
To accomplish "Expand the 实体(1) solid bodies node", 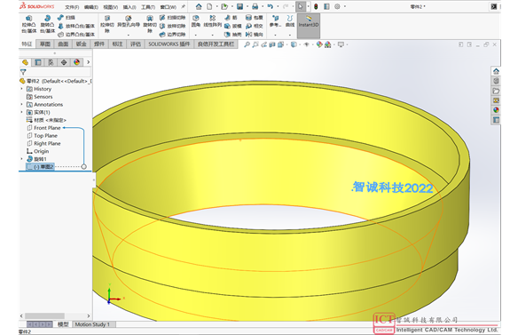I will [x=22, y=112].
